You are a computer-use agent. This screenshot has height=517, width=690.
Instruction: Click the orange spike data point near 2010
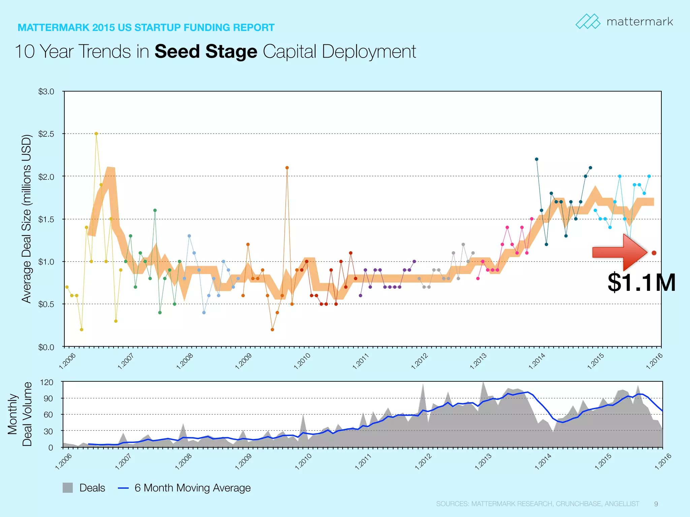287,167
